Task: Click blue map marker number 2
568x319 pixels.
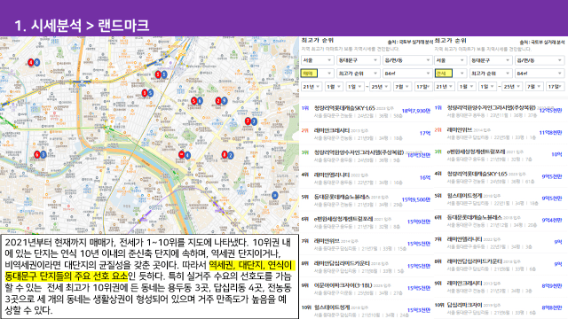Action: pos(231,156)
